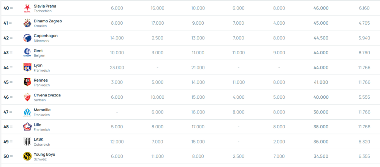The height and width of the screenshot is (167, 380).
Task: Click the Slavia Praha club crest
Action: tap(27, 8)
